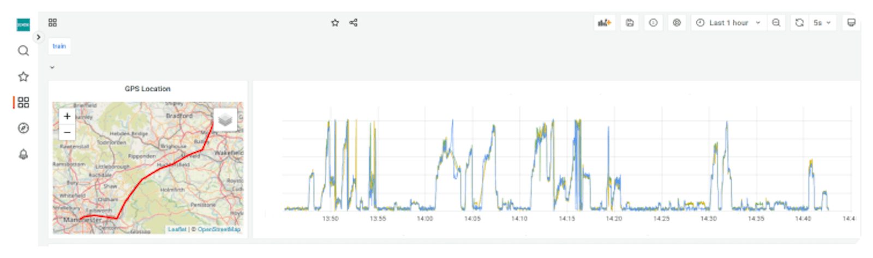This screenshot has width=873, height=258.
Task: Switch to TV display mode
Action: (x=851, y=22)
